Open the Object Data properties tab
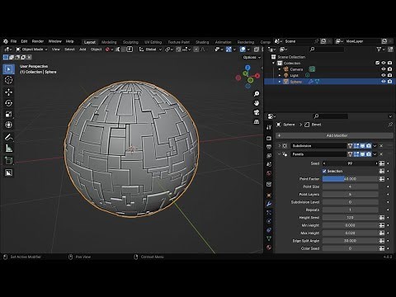Viewport: 396px width, 297px height. point(269,238)
